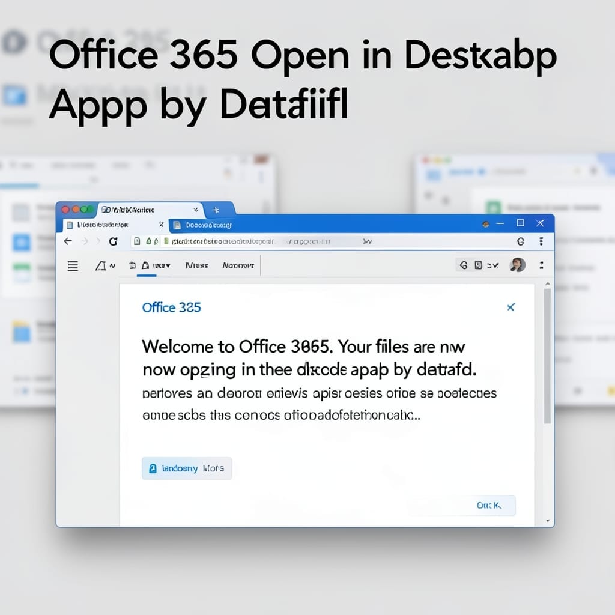
Task: Click the document favicon on the blue "Doocnoalcuugj" tab
Action: point(177,225)
